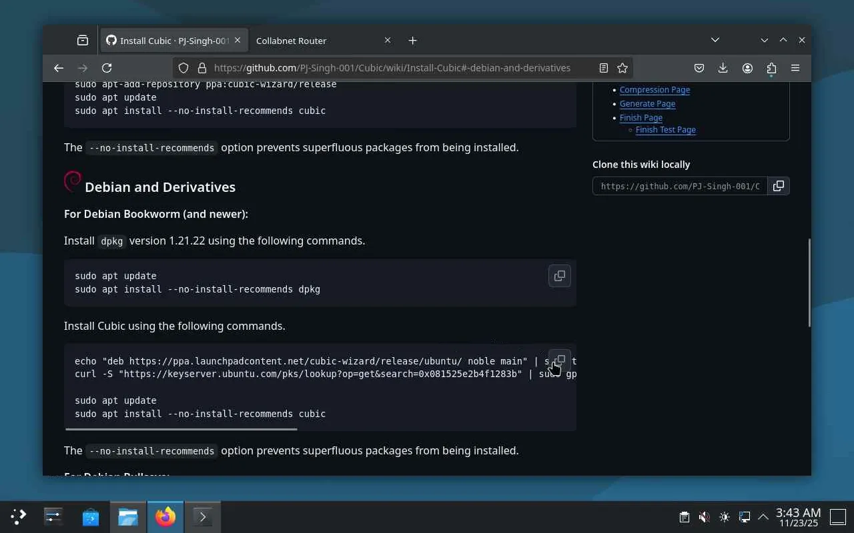854x533 pixels.
Task: Close the Collabnet Router tab
Action: (x=388, y=41)
